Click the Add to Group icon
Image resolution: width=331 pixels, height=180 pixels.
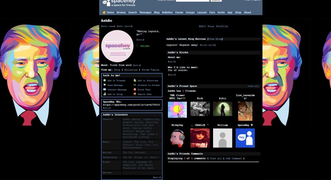pyautogui.click(x=105, y=94)
